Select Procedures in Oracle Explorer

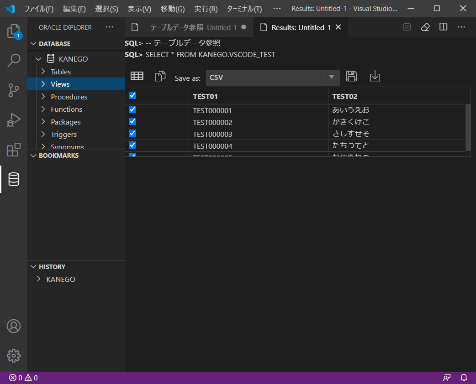(x=68, y=97)
